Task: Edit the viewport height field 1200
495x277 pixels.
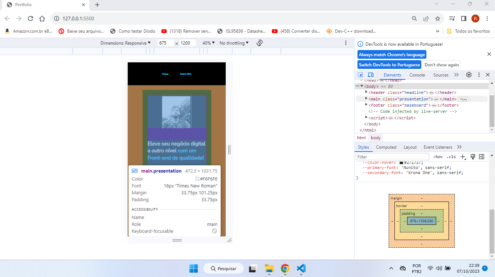Action: [188, 43]
